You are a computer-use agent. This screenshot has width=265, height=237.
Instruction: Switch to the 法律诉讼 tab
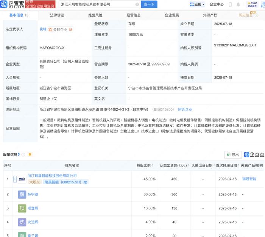point(57,15)
